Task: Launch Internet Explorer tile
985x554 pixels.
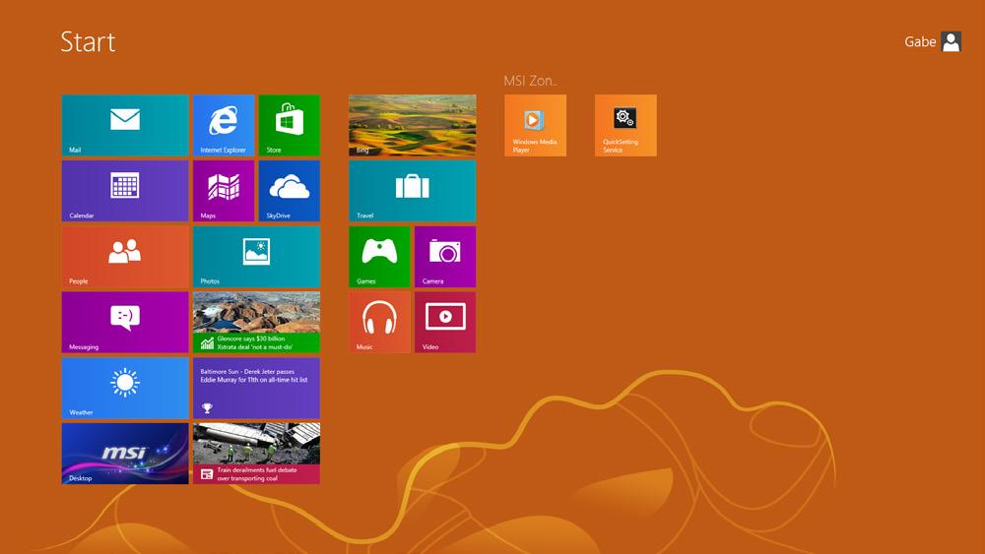Action: [x=224, y=125]
